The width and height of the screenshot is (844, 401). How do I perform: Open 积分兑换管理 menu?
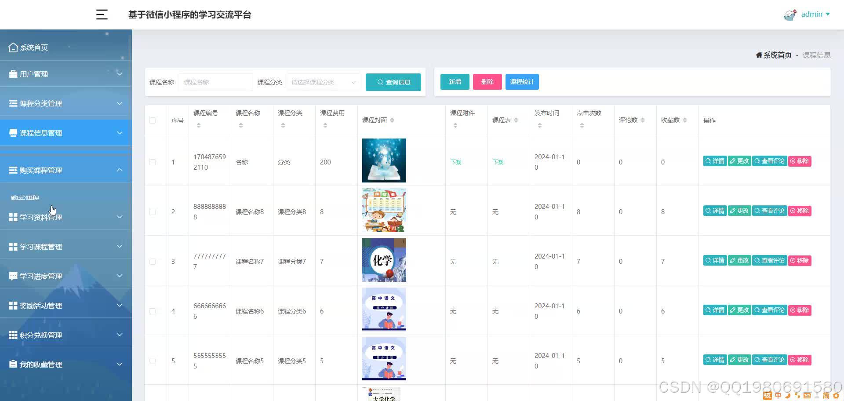(x=66, y=335)
